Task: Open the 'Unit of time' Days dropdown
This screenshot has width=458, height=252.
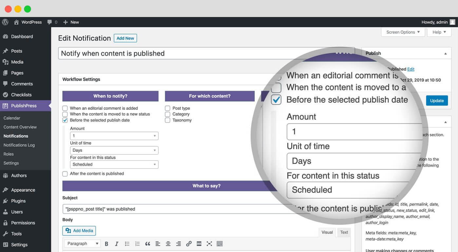Action: tap(114, 150)
